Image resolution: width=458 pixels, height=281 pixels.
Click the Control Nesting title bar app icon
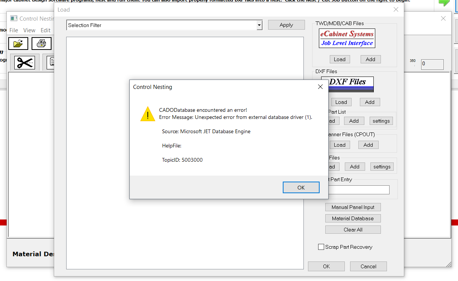pyautogui.click(x=14, y=18)
